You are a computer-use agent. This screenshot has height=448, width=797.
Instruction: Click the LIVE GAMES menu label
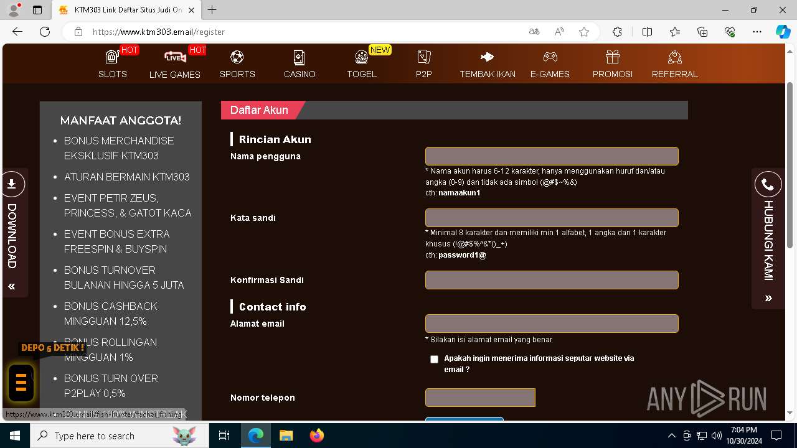(175, 75)
